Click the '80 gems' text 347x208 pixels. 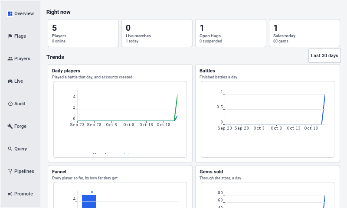coord(281,41)
